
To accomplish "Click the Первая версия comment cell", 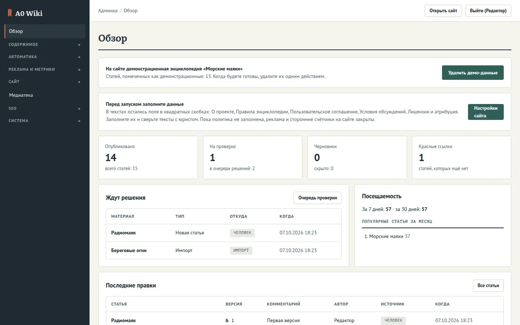I will tap(283, 321).
